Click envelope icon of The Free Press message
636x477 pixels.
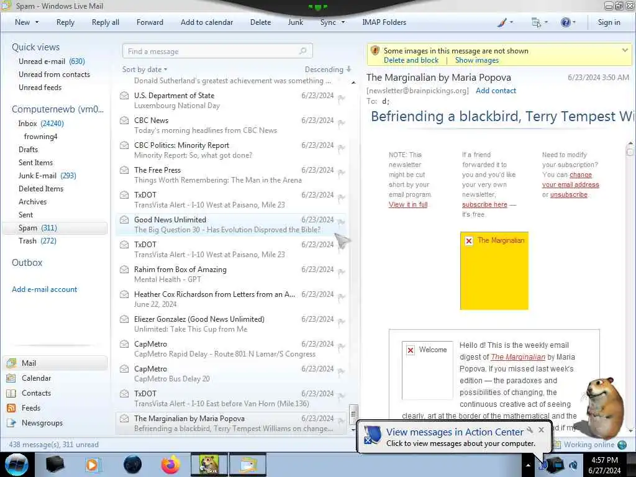[x=124, y=170]
